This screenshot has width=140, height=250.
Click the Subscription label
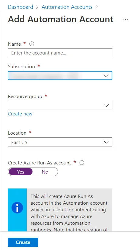click(21, 67)
